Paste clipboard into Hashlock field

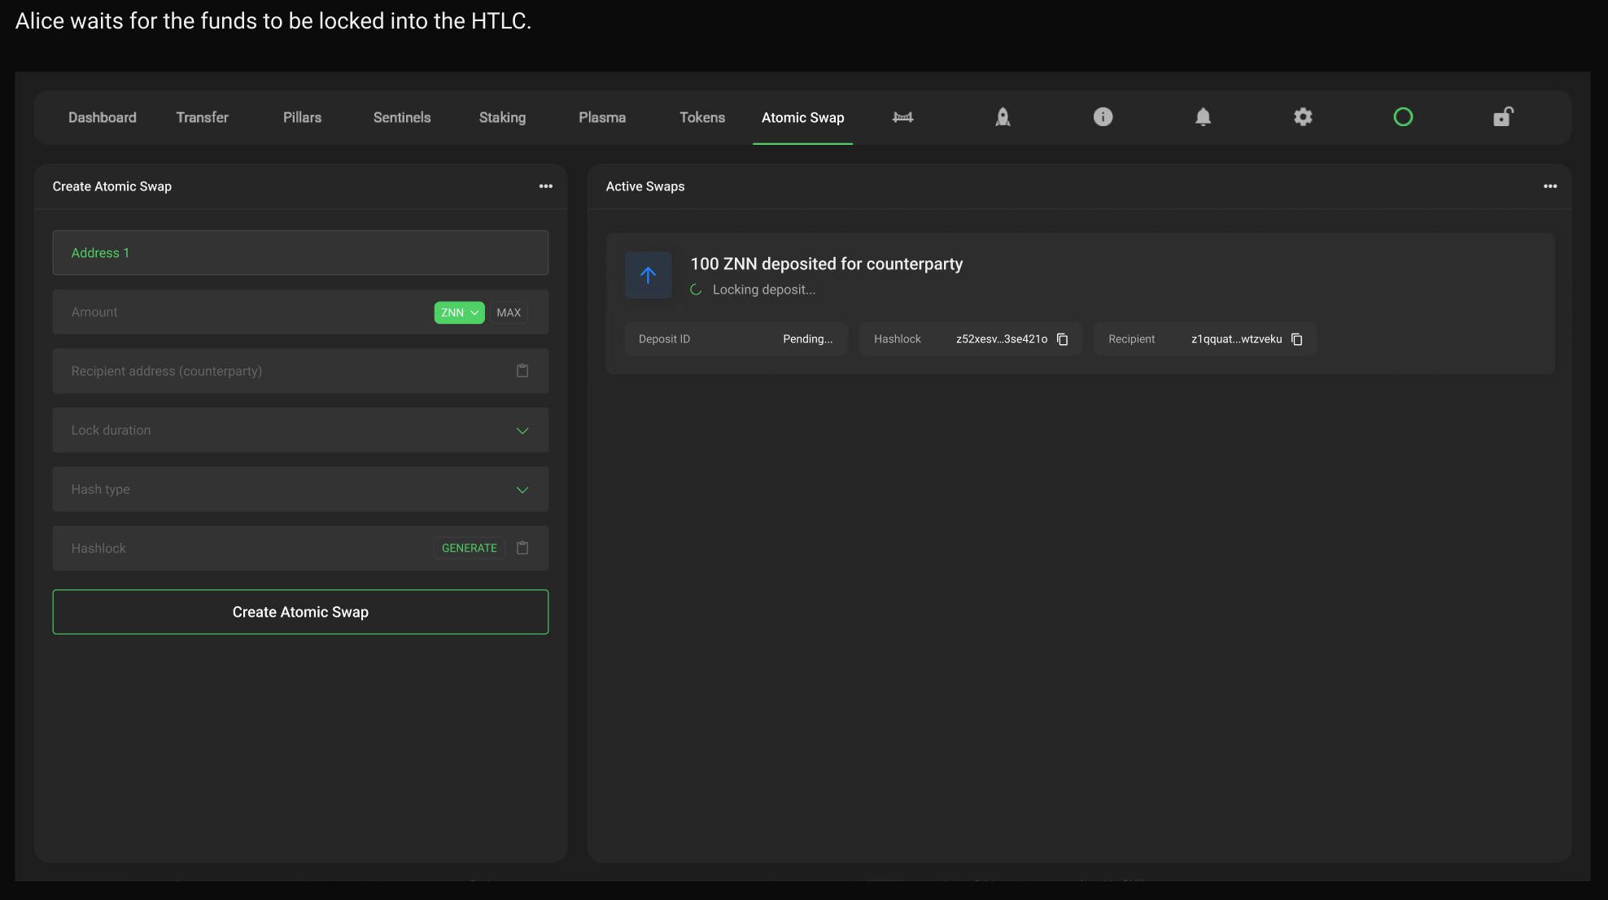point(522,548)
